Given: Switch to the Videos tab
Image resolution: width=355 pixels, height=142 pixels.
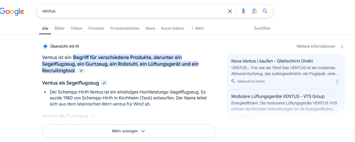Looking at the screenshot, I should click(x=76, y=28).
